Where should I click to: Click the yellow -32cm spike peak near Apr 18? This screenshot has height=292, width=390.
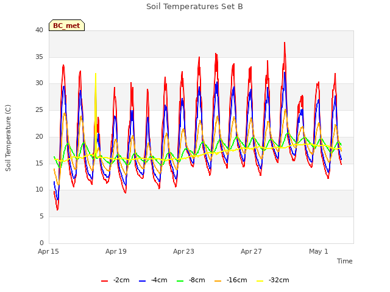[96, 74]
